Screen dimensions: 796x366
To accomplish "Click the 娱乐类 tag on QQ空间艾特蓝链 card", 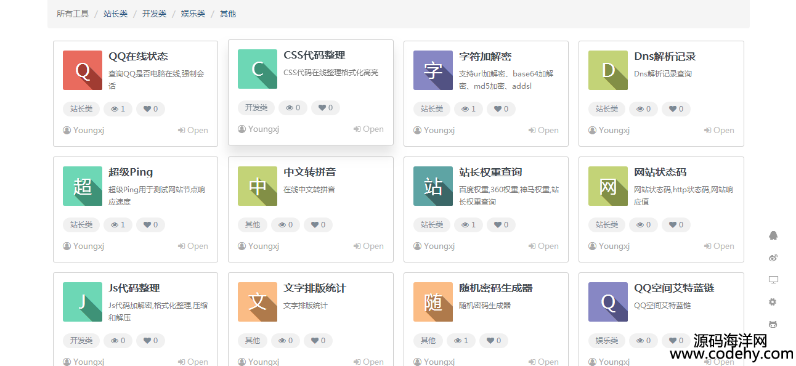I will click(x=607, y=341).
